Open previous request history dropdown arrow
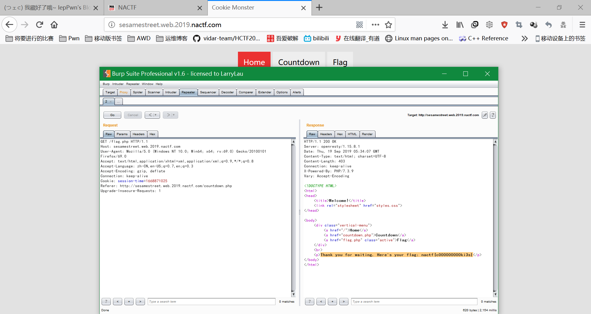 tap(155, 115)
